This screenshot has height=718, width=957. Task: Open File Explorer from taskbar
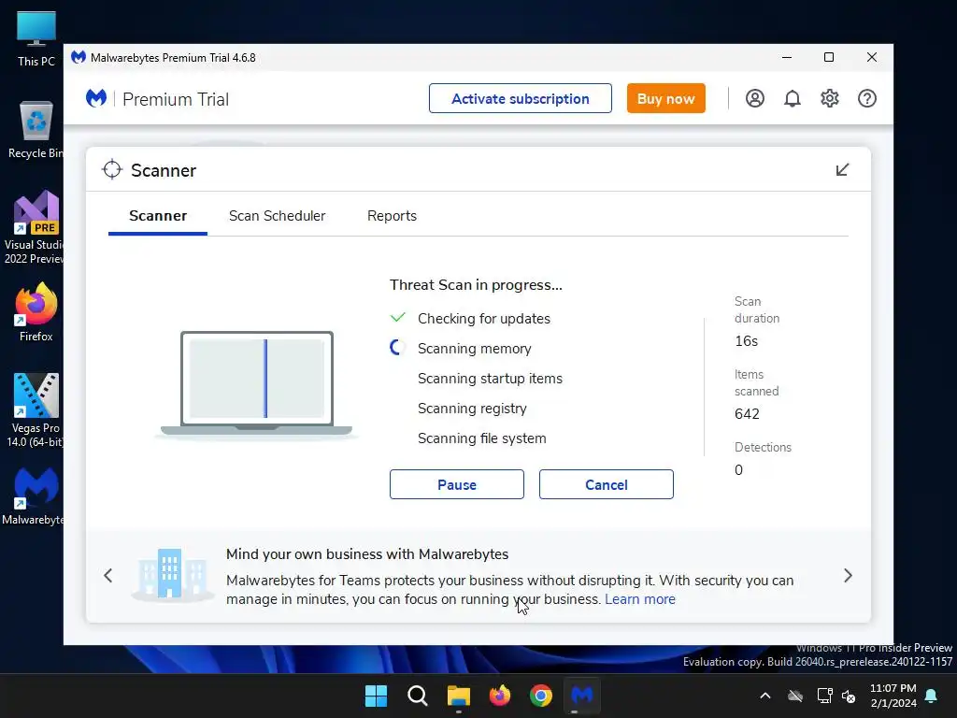(x=458, y=696)
